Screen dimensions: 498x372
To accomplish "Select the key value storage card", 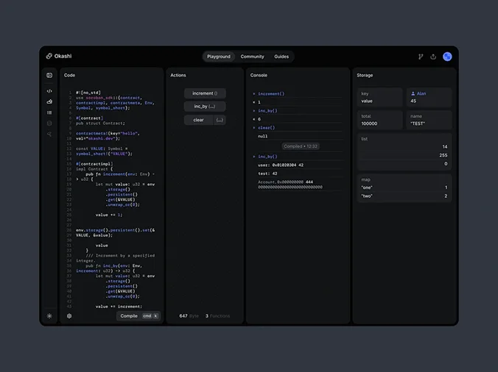I will (x=380, y=97).
